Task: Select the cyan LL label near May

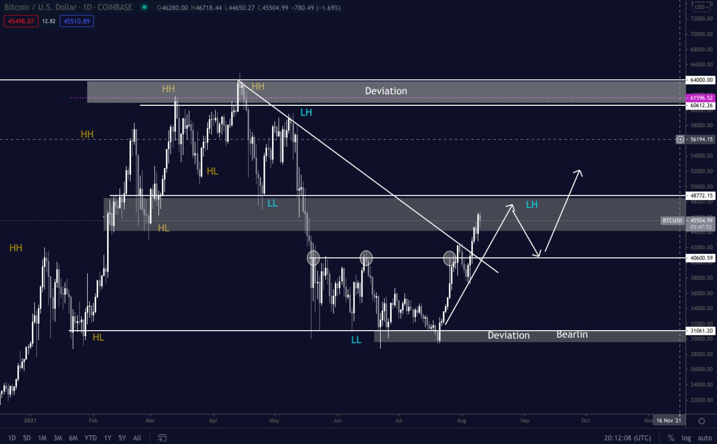Action: pyautogui.click(x=273, y=203)
